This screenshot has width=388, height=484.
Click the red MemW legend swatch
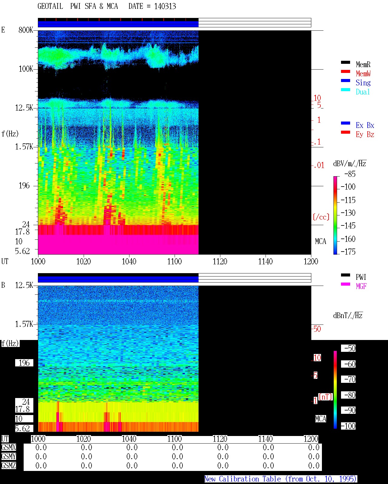346,71
